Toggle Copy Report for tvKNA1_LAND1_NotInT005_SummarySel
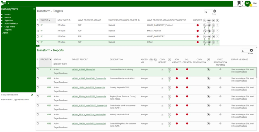 [162, 88]
